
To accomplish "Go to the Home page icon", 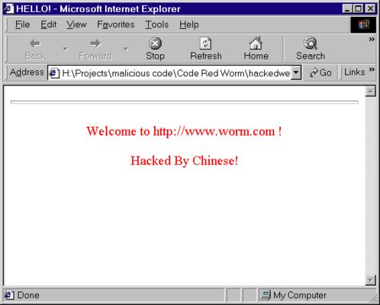I will [256, 43].
